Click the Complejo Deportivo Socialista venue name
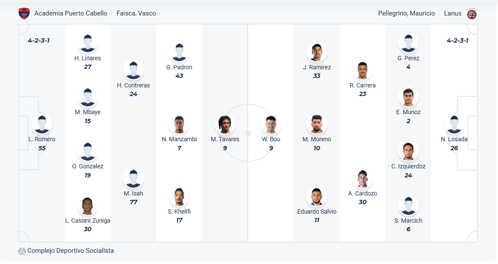Viewport: 498px width, 264px height. point(71,251)
